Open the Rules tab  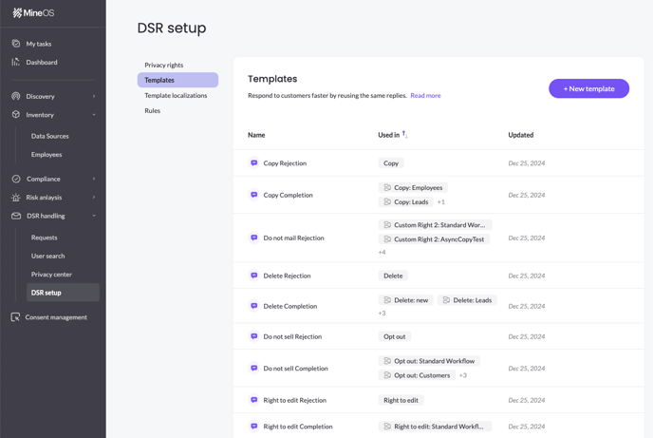tap(153, 110)
